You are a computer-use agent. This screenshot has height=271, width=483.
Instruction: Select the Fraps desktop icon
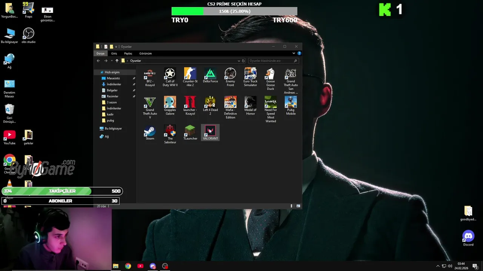pos(28,11)
